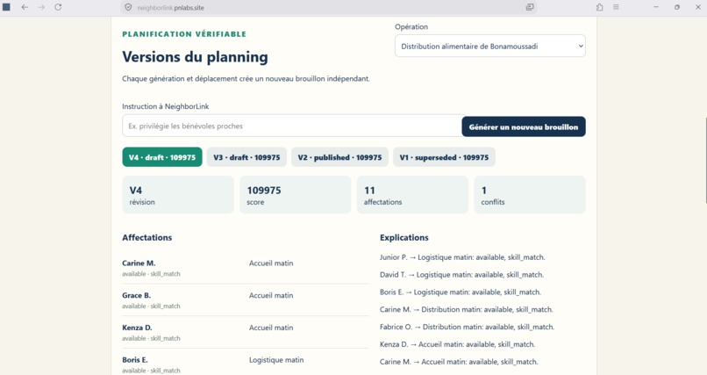The width and height of the screenshot is (707, 375).
Task: Click explanation 'Boris E. → Logistique matin'
Action: [x=461, y=292]
